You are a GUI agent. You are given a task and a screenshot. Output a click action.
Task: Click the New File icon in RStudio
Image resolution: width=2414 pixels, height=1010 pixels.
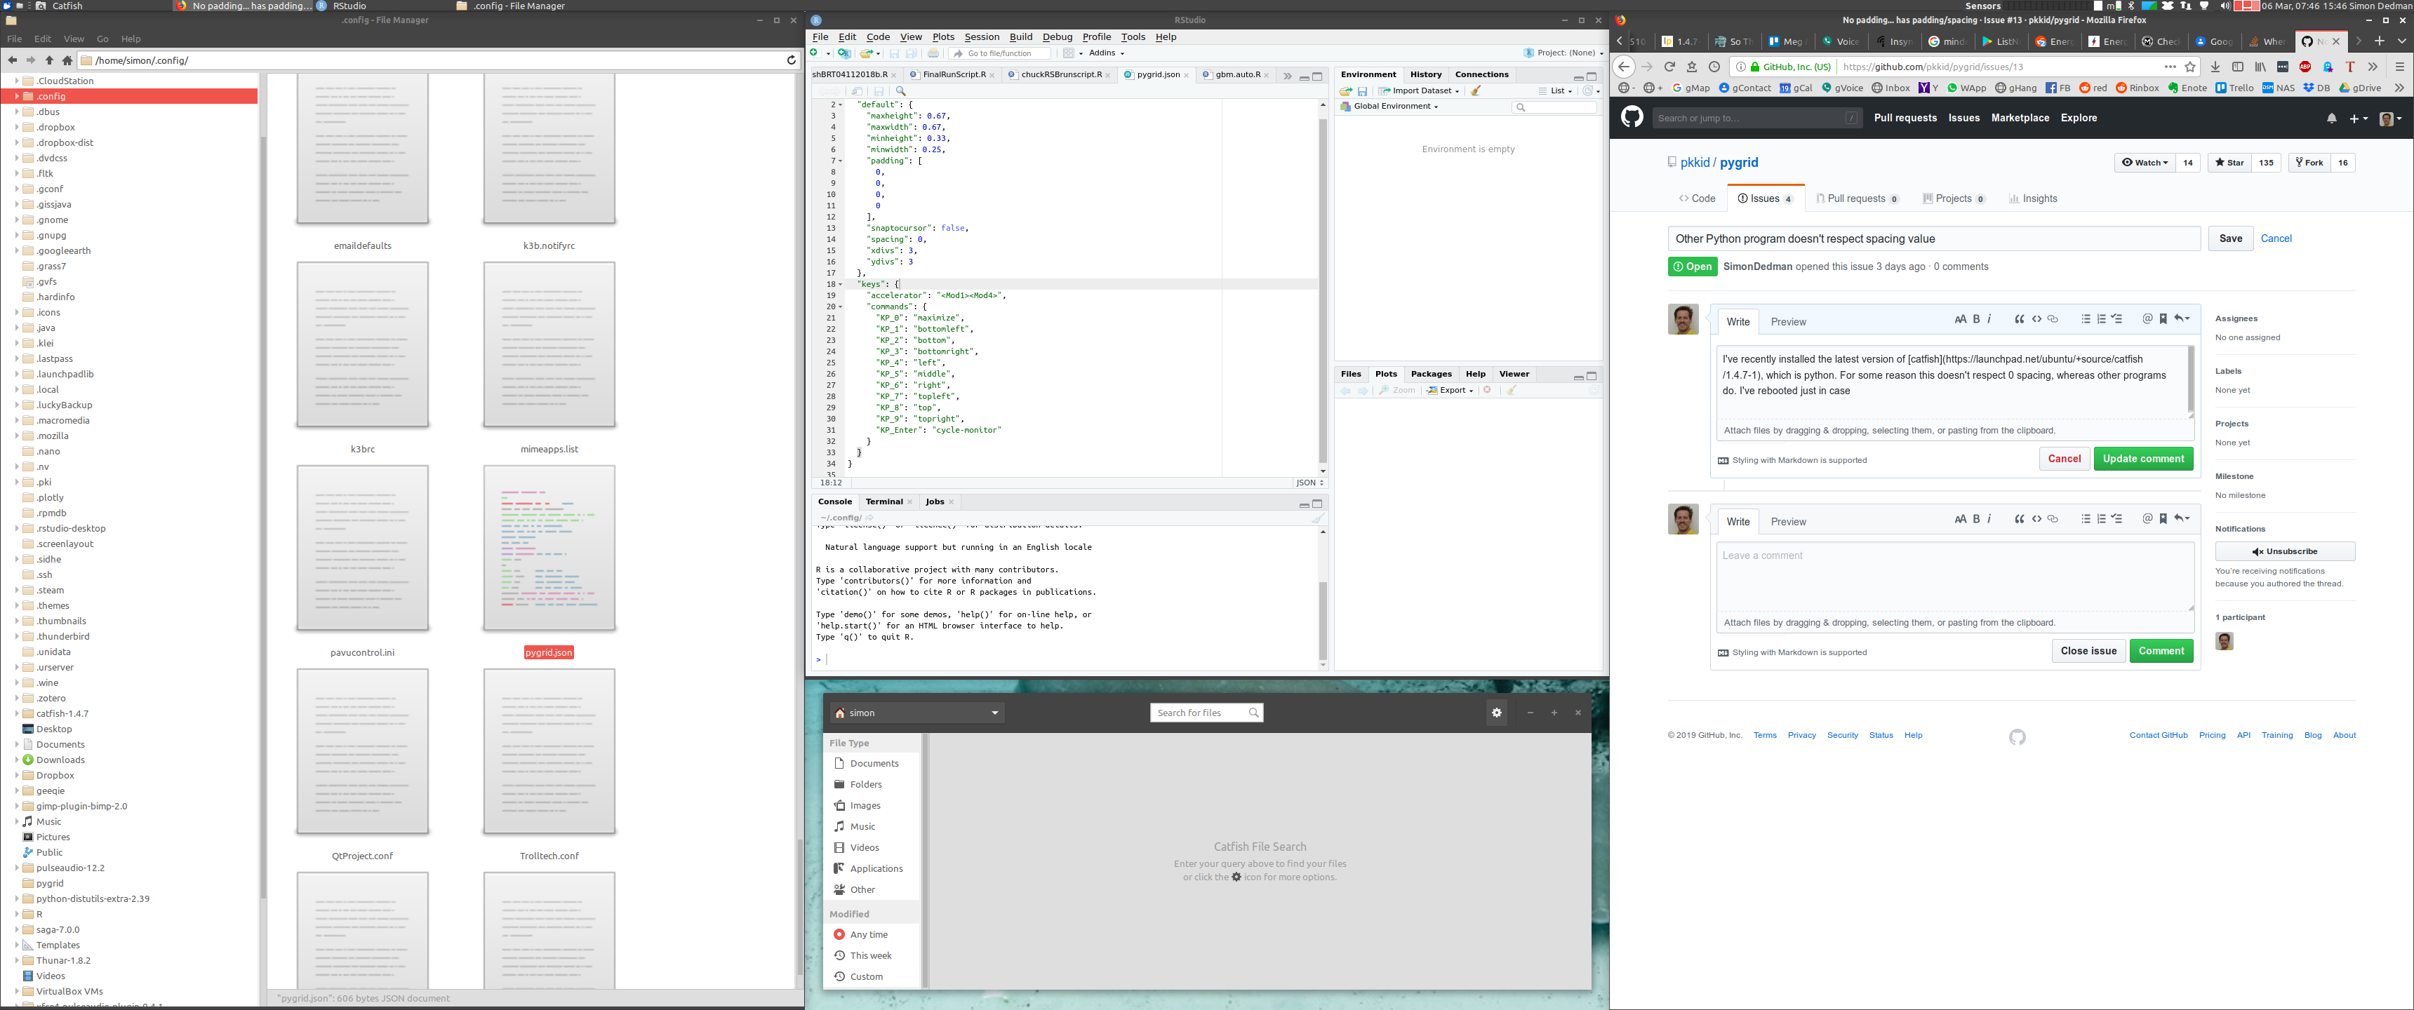click(815, 53)
